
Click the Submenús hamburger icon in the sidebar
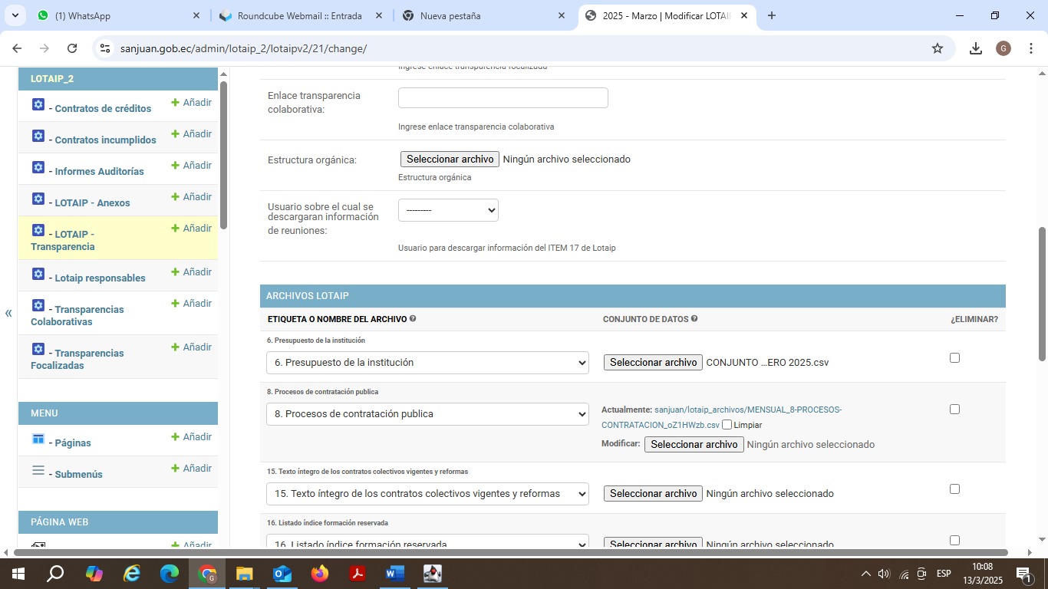[x=38, y=470]
